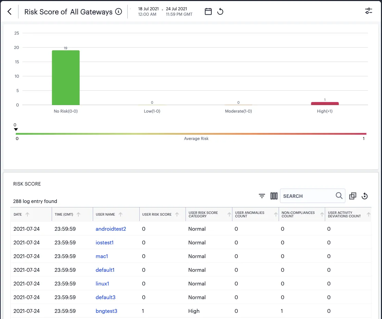382x319 pixels.
Task: Click the search magnifier icon
Action: [339, 196]
